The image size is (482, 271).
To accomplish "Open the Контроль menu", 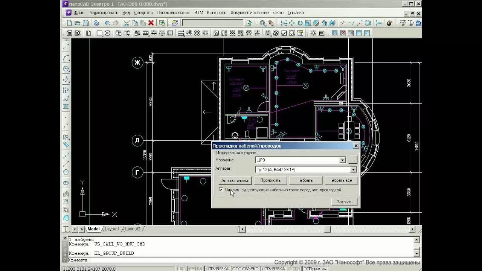I will pyautogui.click(x=217, y=12).
